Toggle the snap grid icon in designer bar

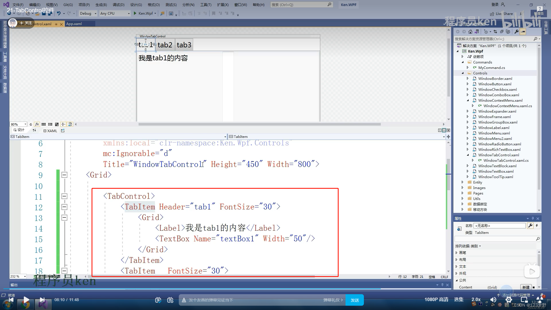[44, 124]
